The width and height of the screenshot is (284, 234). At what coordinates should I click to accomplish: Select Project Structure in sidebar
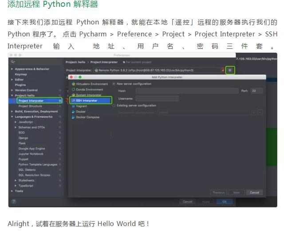tap(30, 106)
